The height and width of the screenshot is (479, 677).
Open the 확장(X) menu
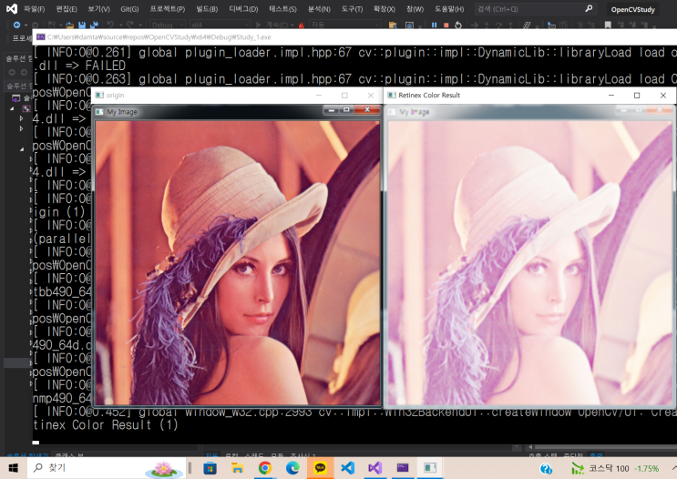(x=385, y=8)
